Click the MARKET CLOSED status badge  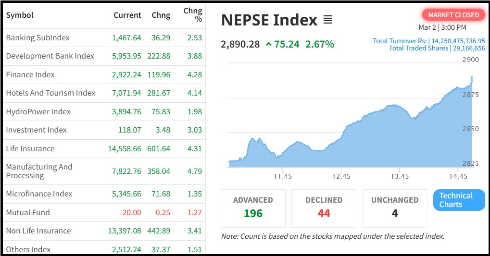[453, 15]
